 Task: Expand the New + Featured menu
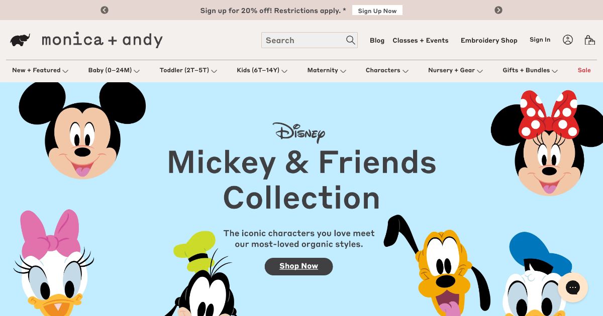click(40, 70)
